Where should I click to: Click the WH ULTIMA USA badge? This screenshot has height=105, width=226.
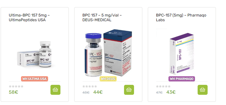(x=35, y=79)
